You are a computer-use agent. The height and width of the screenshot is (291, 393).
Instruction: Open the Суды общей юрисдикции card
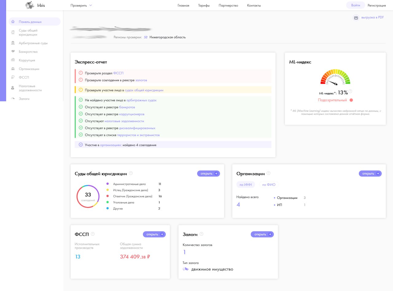[208, 173]
